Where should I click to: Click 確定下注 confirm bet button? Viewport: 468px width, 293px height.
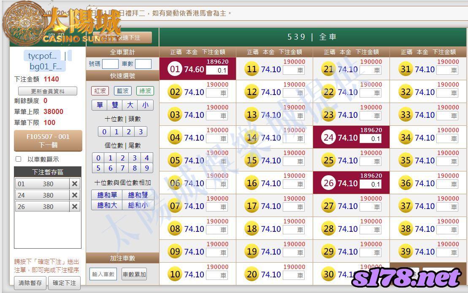(65, 283)
